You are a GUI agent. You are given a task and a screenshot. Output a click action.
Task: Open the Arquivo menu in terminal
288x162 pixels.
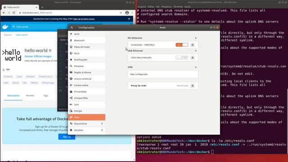(x=142, y=7)
